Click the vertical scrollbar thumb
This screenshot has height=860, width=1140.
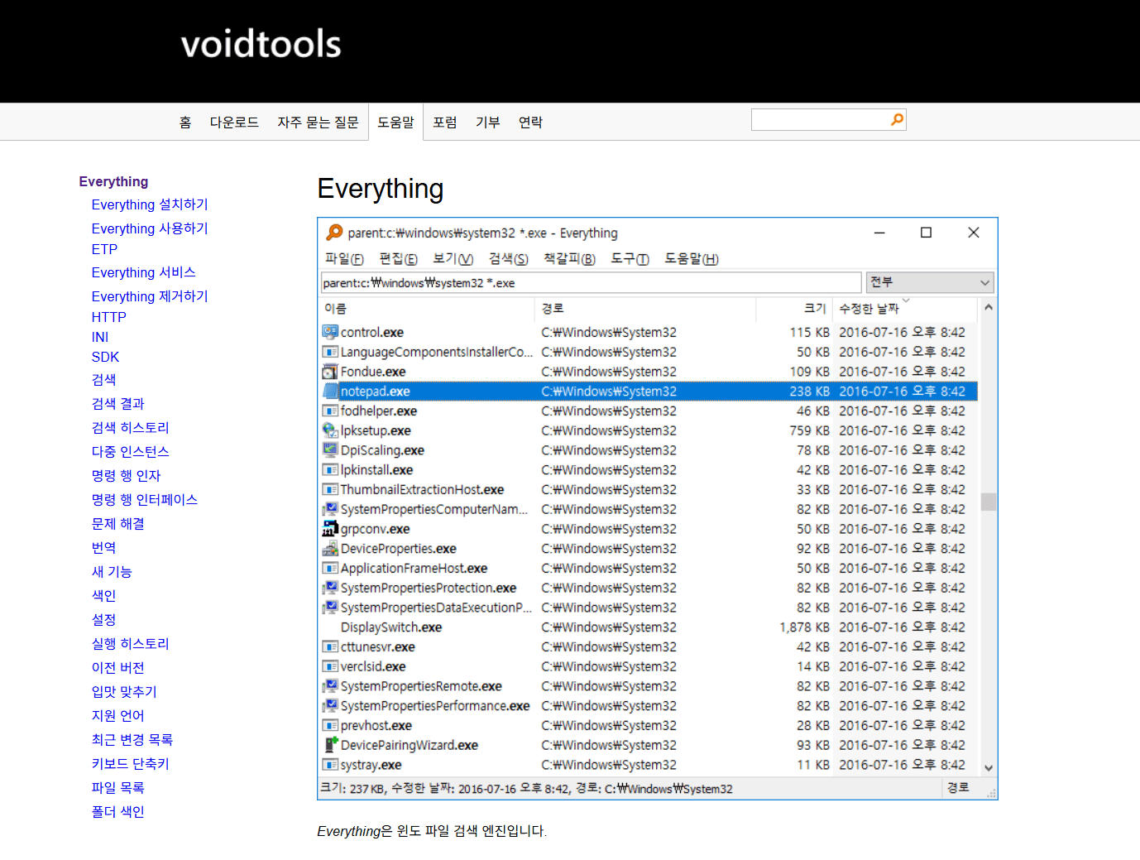tap(988, 502)
